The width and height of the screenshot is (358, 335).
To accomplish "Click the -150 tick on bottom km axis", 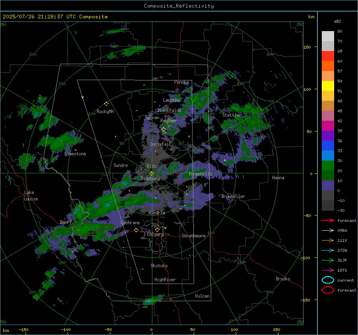I will [x=23, y=329].
